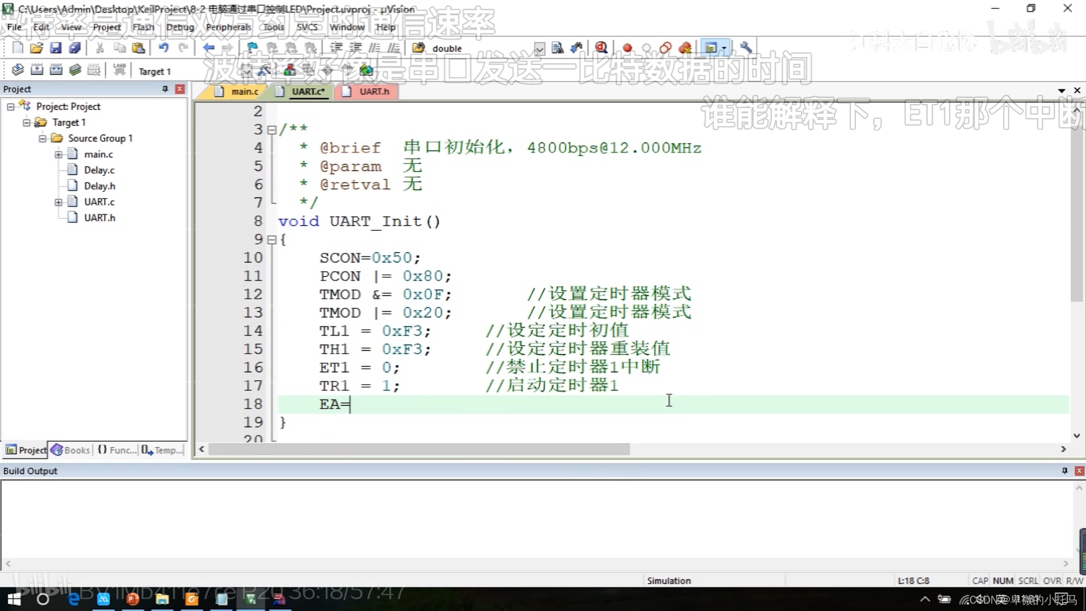This screenshot has width=1086, height=611.
Task: Expand the UART.c tree node
Action: (58, 201)
